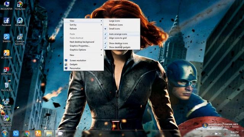Expand the New submenu
Viewport: 244px width, 137px height.
click(x=83, y=55)
